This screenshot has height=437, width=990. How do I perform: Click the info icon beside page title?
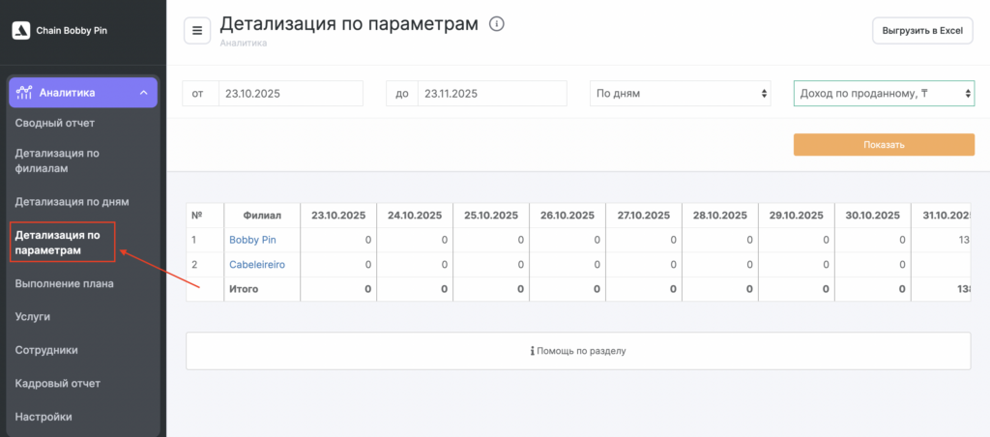pyautogui.click(x=497, y=24)
